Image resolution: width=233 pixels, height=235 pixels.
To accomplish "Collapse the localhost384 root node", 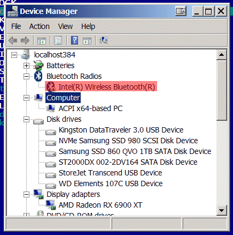I will coord(14,55).
